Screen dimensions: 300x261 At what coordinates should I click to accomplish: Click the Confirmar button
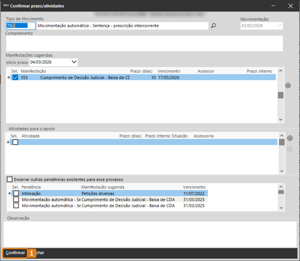15,253
